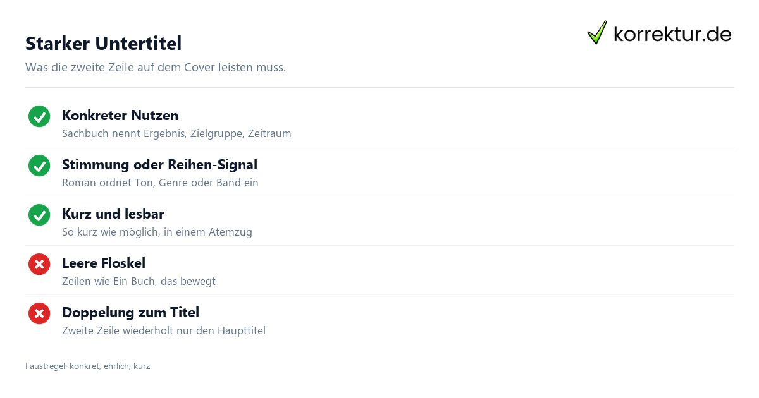Image resolution: width=759 pixels, height=398 pixels.
Task: Click the green checkmark beside Kurz und lesbar
Action: (x=39, y=215)
